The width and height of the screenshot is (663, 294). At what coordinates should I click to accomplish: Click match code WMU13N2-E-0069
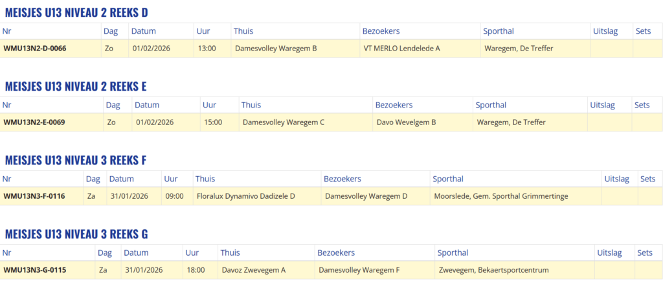coord(34,122)
